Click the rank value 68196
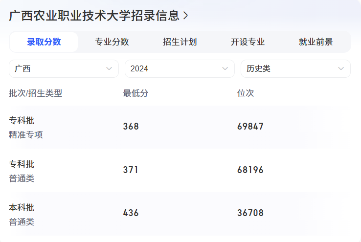The image size is (361, 242). (x=250, y=170)
